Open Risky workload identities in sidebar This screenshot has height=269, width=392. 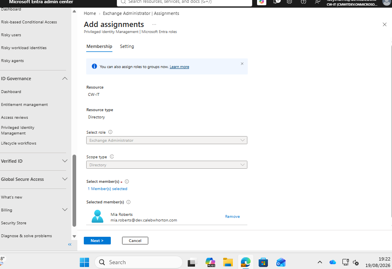click(x=24, y=48)
